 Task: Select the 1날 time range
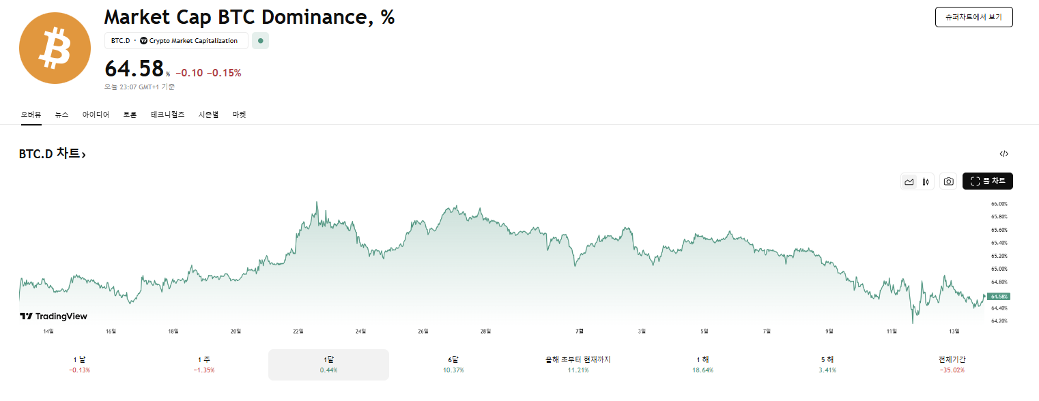click(79, 364)
